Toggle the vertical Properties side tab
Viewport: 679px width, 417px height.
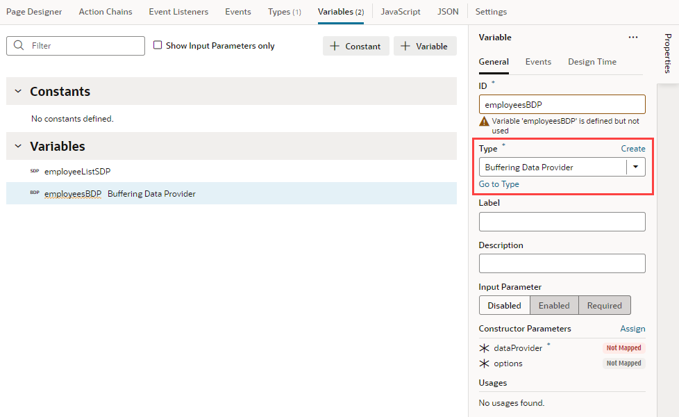coord(668,54)
